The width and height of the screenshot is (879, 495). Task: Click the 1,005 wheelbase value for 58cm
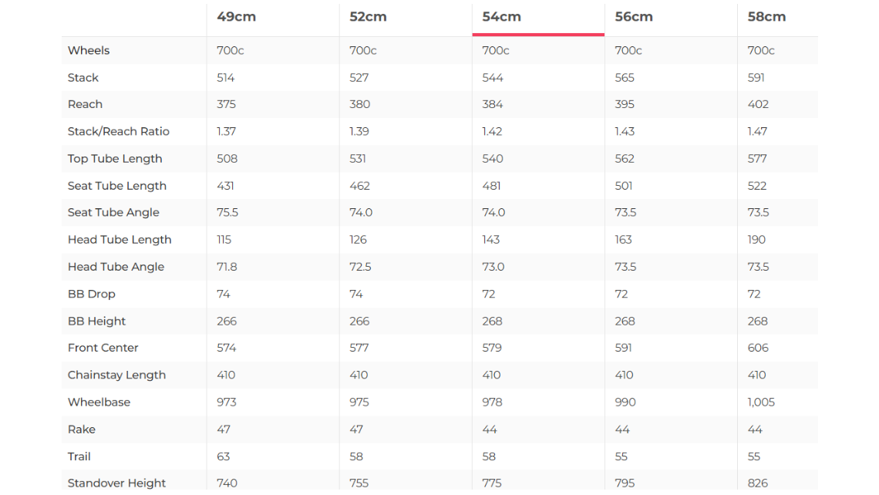coord(761,402)
